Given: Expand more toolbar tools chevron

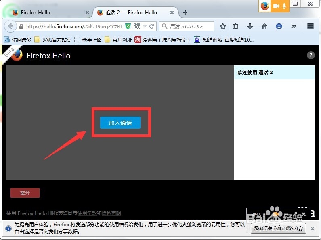Looking at the screenshot, I should [294, 26].
